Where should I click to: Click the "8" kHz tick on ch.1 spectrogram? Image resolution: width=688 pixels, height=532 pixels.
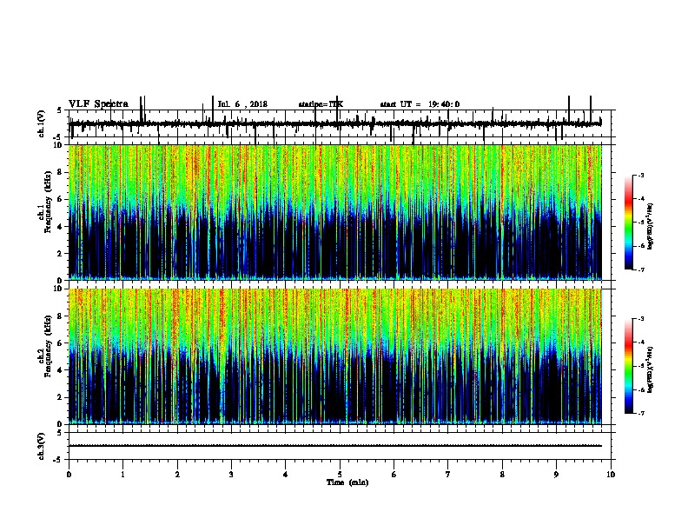pos(60,172)
